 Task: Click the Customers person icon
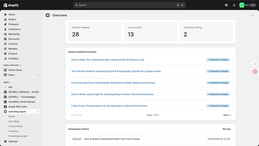(5, 29)
